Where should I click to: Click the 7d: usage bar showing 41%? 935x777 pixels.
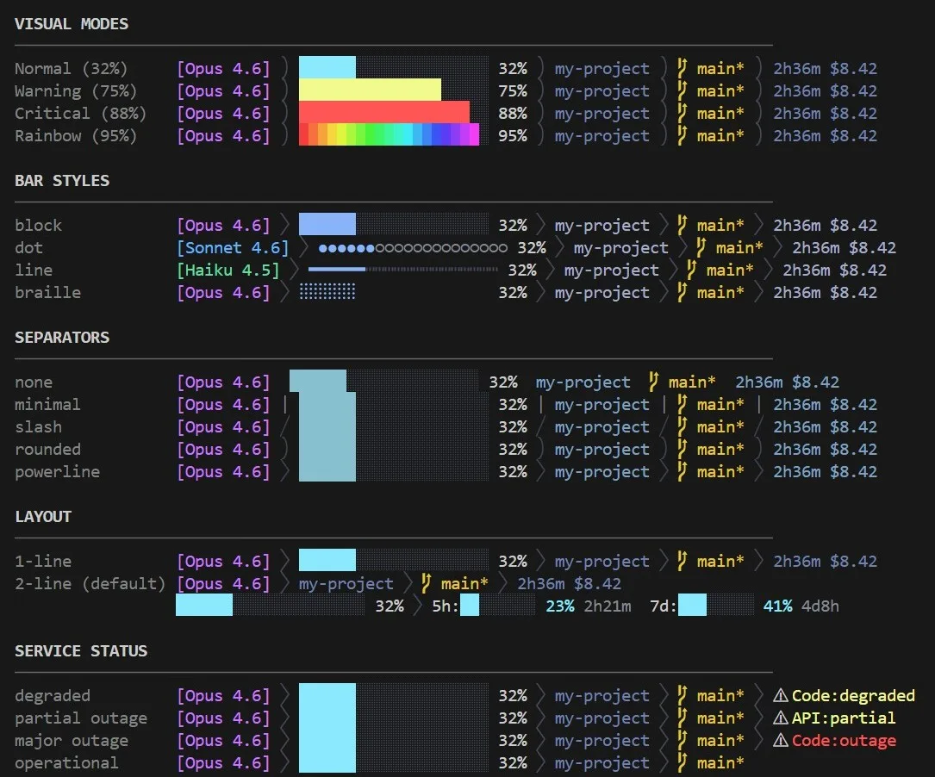[x=716, y=606]
